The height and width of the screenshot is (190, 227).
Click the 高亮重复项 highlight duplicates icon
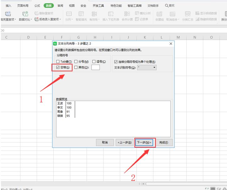[x=8, y=14]
